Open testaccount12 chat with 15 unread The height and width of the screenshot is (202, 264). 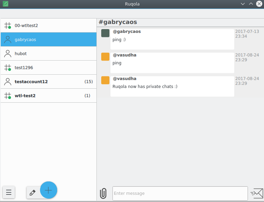pos(49,81)
